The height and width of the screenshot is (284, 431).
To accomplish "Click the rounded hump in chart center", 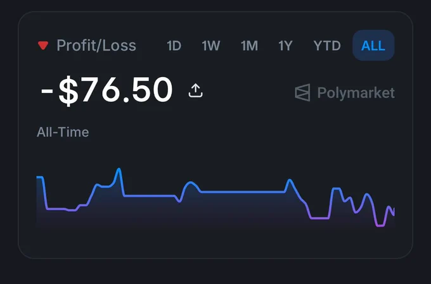I will coord(190,183).
